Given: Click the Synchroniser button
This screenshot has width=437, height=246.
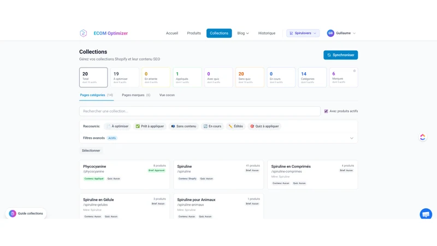Looking at the screenshot, I should pyautogui.click(x=340, y=55).
